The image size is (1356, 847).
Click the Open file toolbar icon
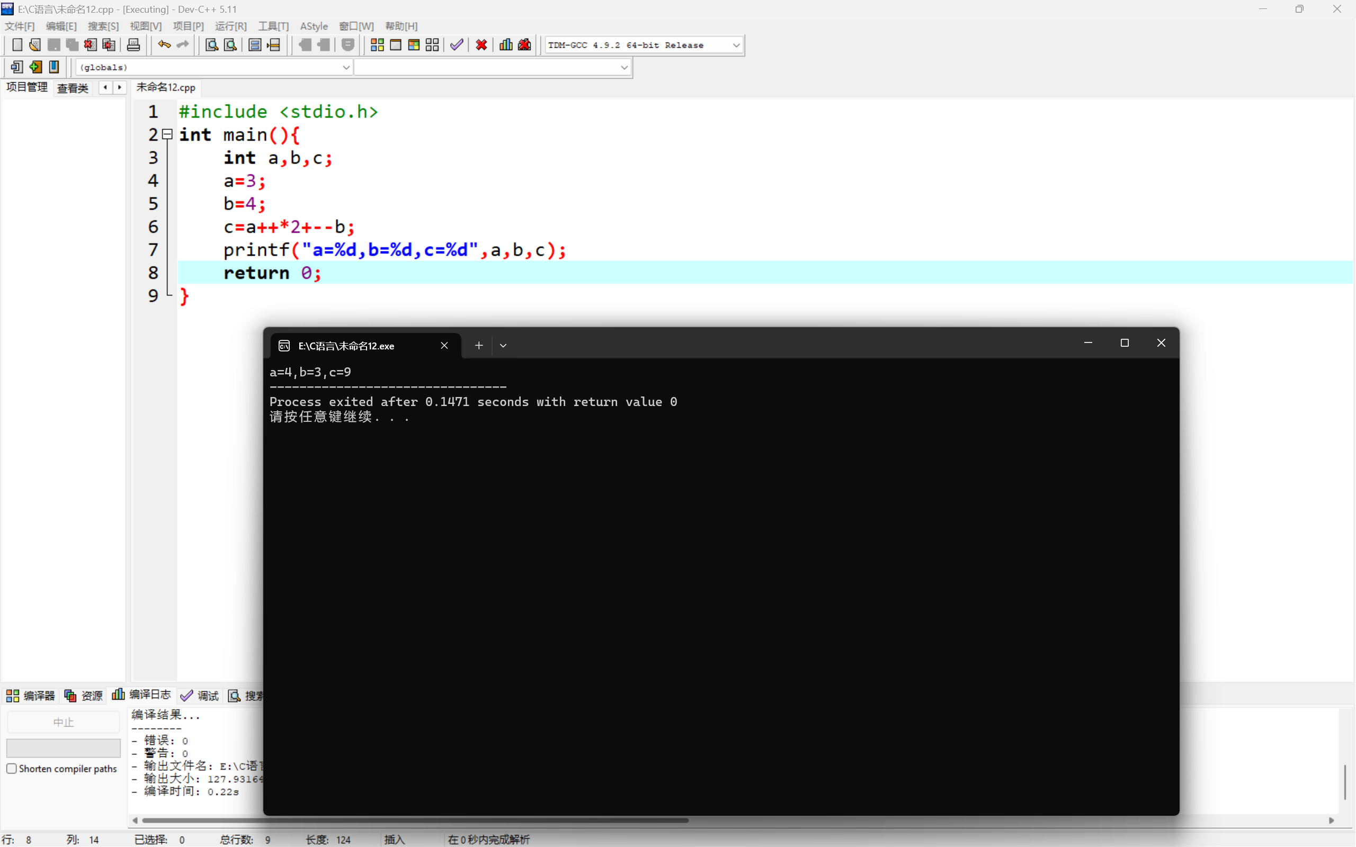35,45
